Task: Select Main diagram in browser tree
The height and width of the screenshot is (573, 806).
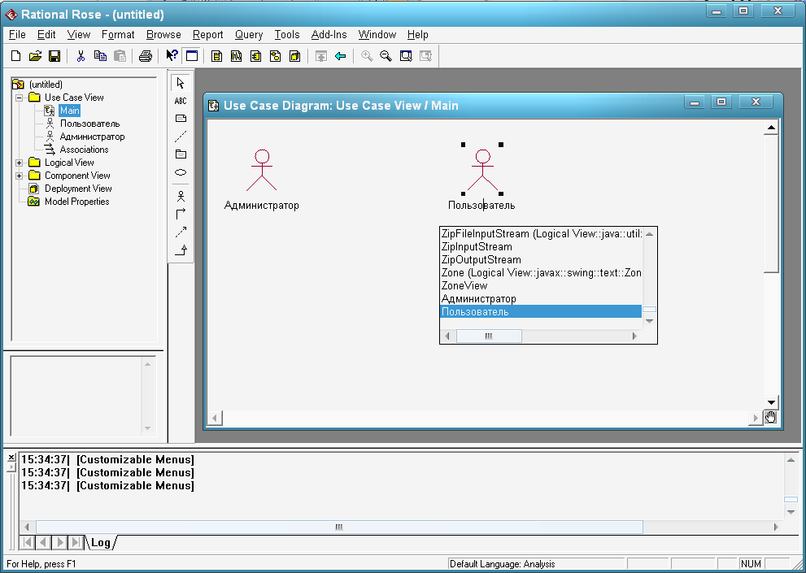Action: [x=69, y=111]
